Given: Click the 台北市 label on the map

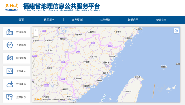Looking at the screenshot, I should (138, 77).
